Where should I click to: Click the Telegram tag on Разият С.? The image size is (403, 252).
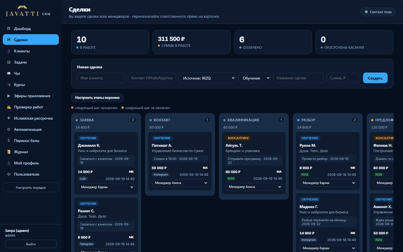click(x=87, y=244)
